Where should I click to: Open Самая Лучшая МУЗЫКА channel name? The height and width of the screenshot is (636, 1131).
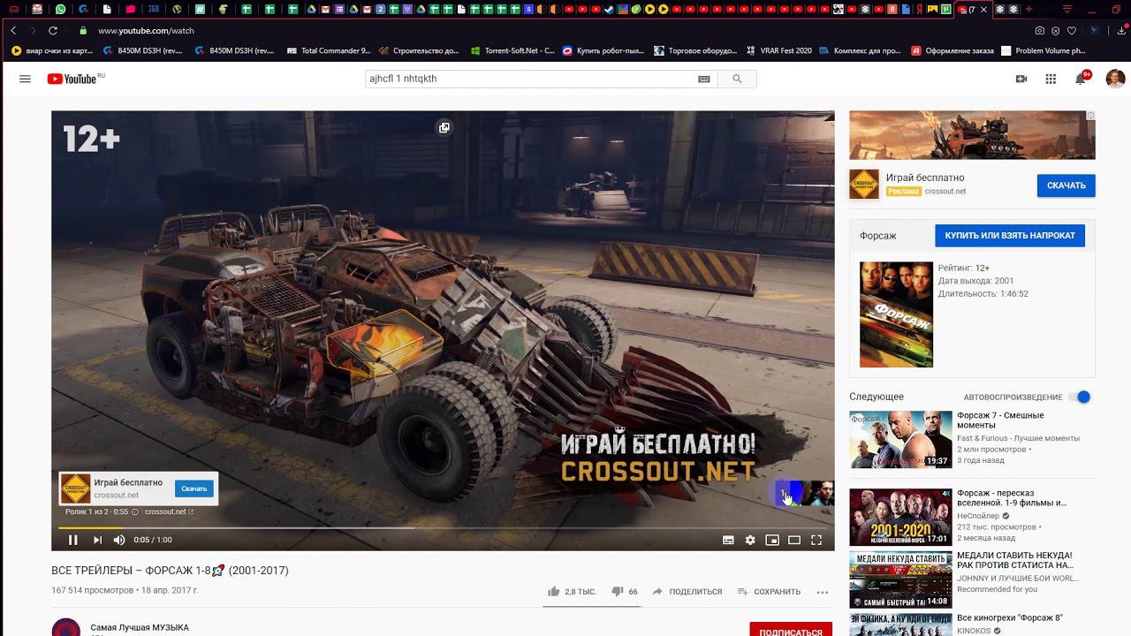coord(140,627)
